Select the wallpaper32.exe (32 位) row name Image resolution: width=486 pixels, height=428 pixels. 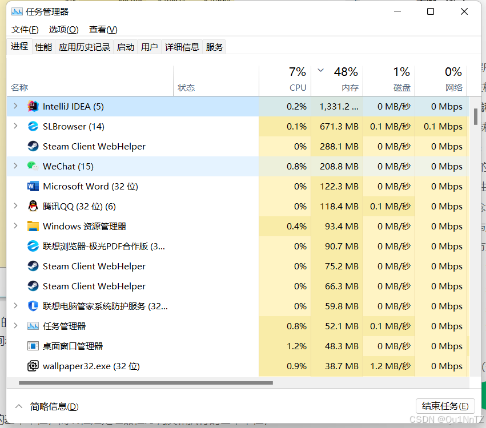point(91,366)
